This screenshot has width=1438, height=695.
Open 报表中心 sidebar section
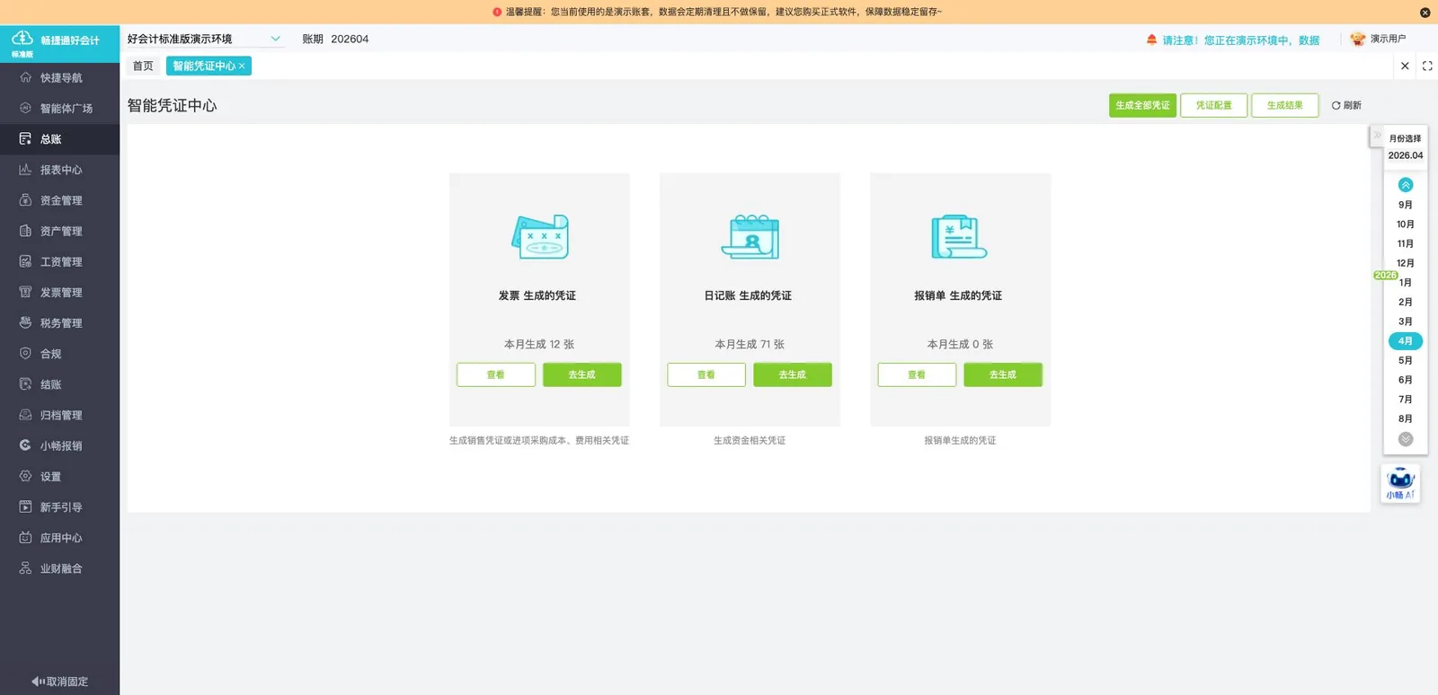click(59, 170)
